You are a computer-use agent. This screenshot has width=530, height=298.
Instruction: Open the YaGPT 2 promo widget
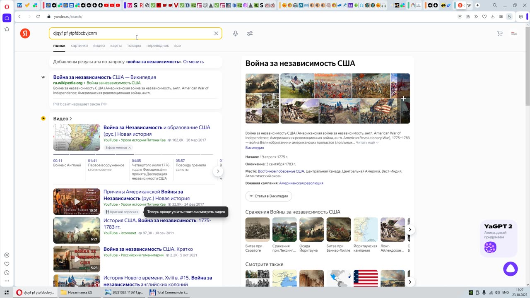(x=499, y=238)
